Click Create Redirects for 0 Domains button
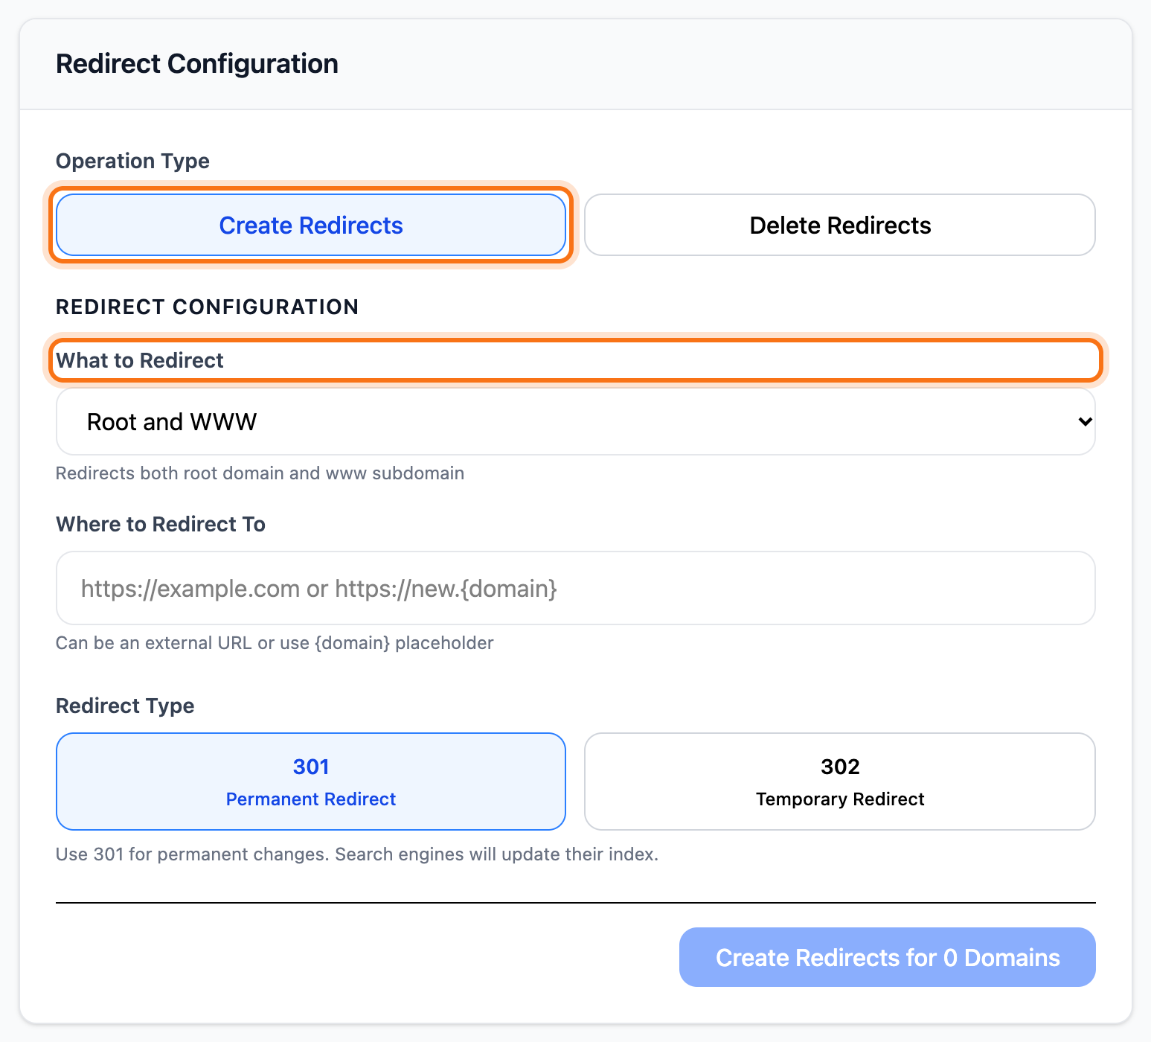Image resolution: width=1151 pixels, height=1042 pixels. pyautogui.click(x=887, y=957)
